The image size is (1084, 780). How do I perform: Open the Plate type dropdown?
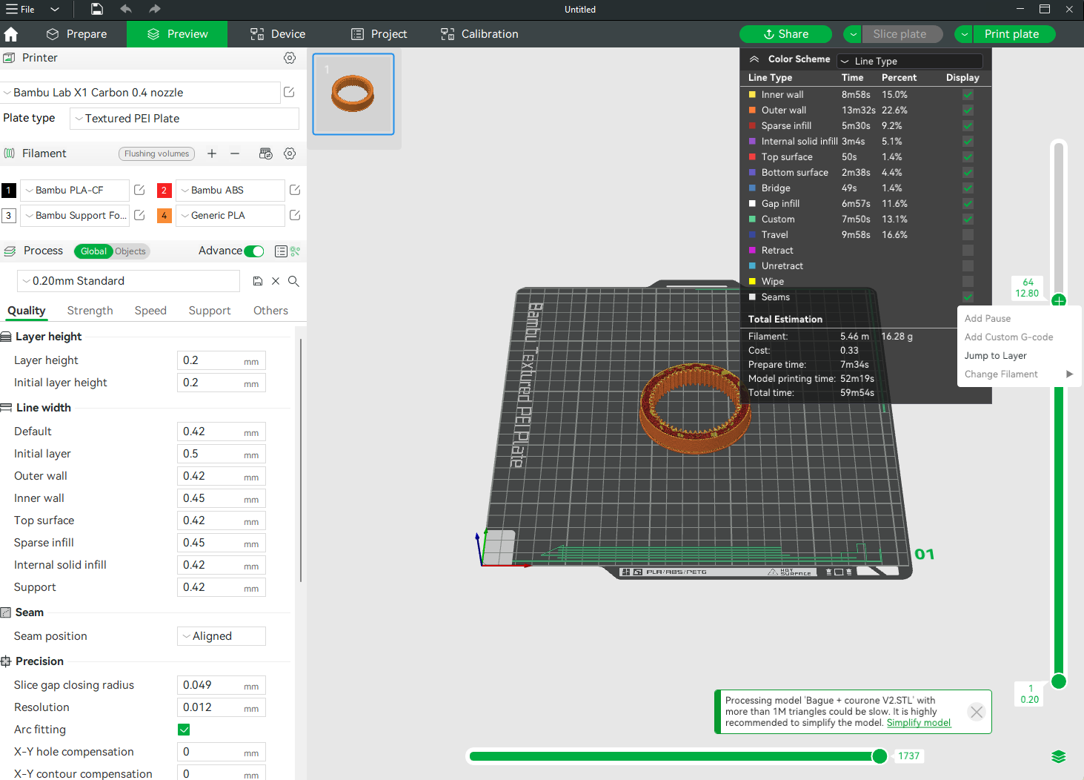coord(184,119)
